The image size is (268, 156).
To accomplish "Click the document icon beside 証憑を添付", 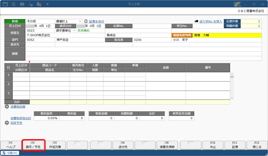I will click(86, 22).
